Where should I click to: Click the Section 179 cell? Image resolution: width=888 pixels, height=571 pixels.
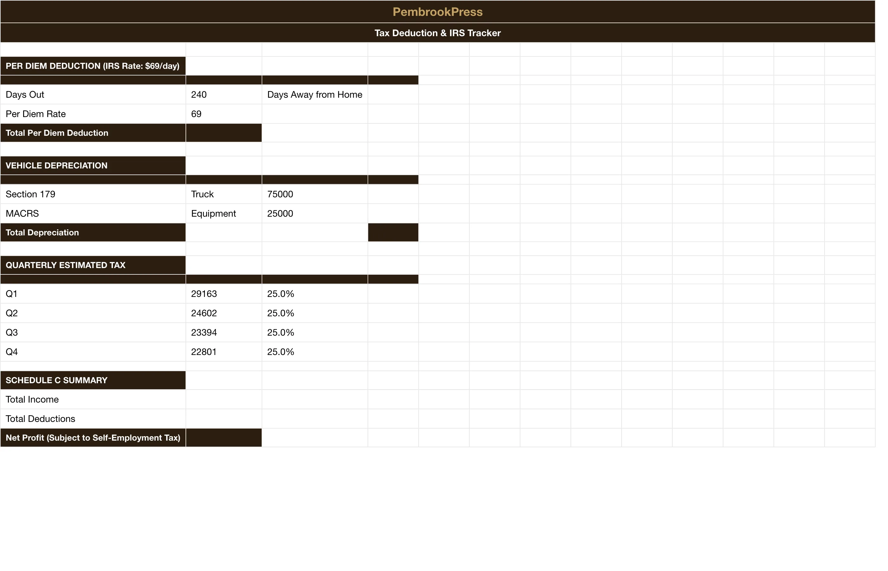click(x=93, y=194)
